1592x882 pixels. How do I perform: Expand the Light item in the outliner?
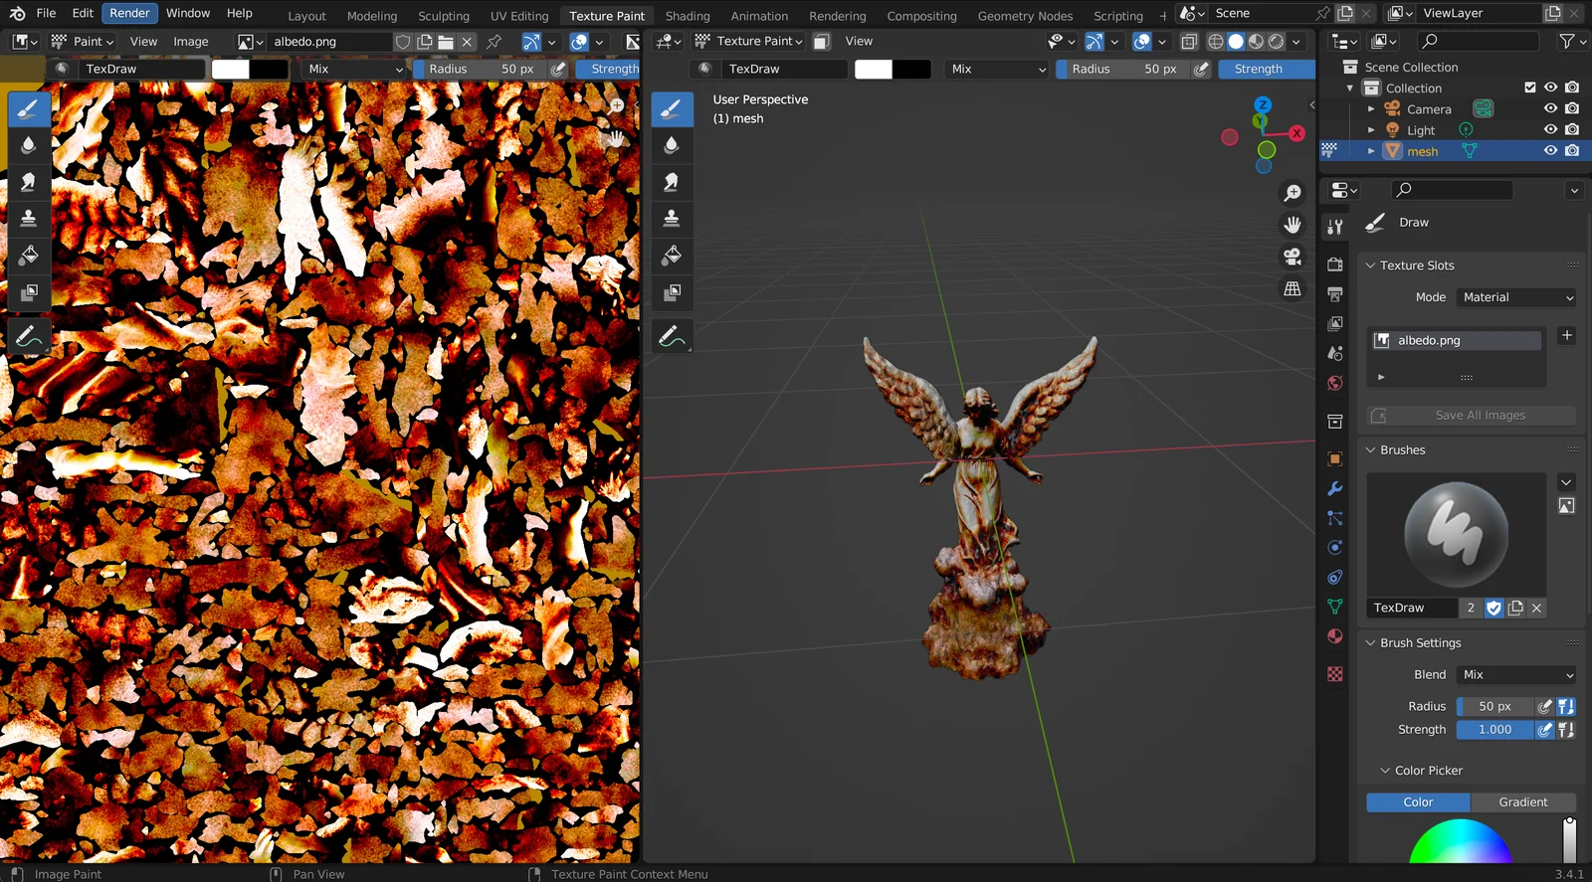point(1371,130)
